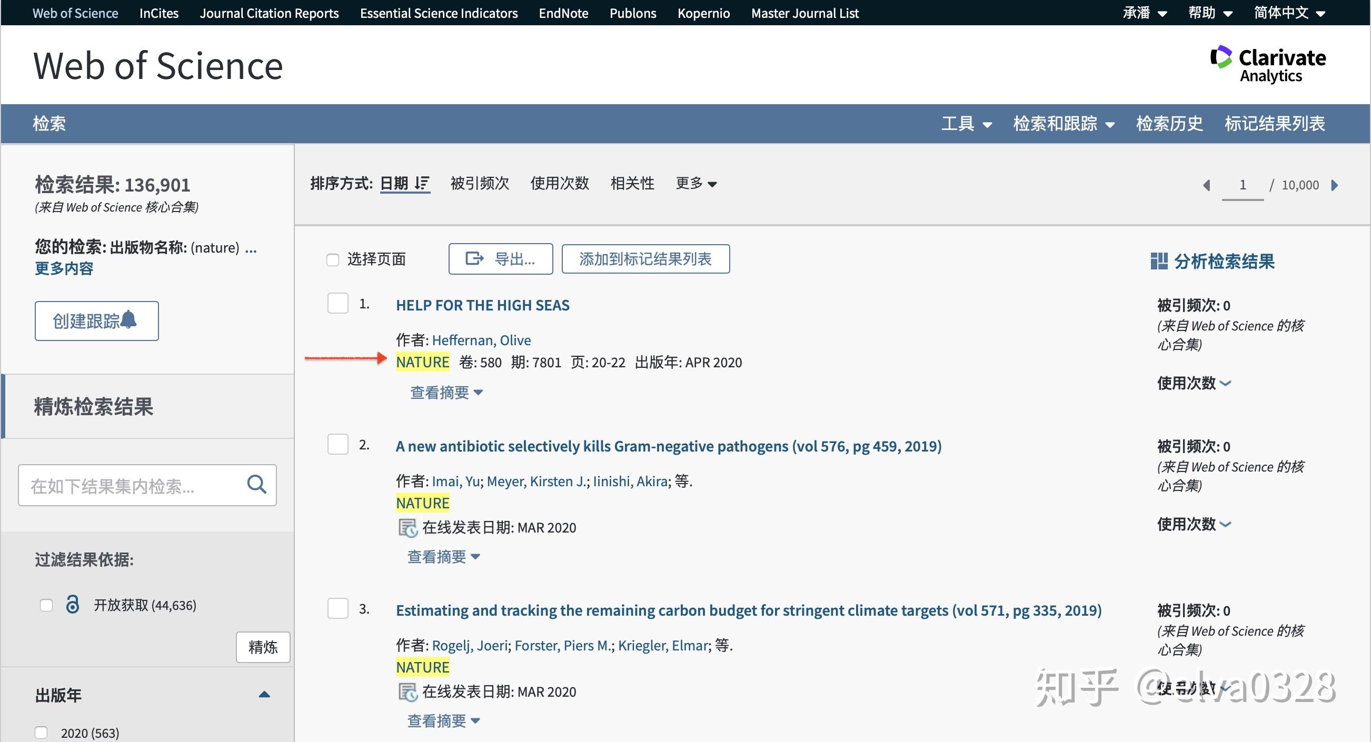The height and width of the screenshot is (742, 1371).
Task: Open author Rogelj, Joeri
Action: (x=470, y=645)
